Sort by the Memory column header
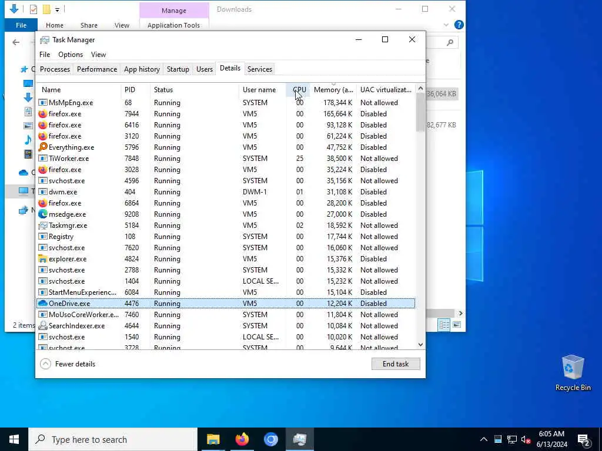 pyautogui.click(x=333, y=89)
